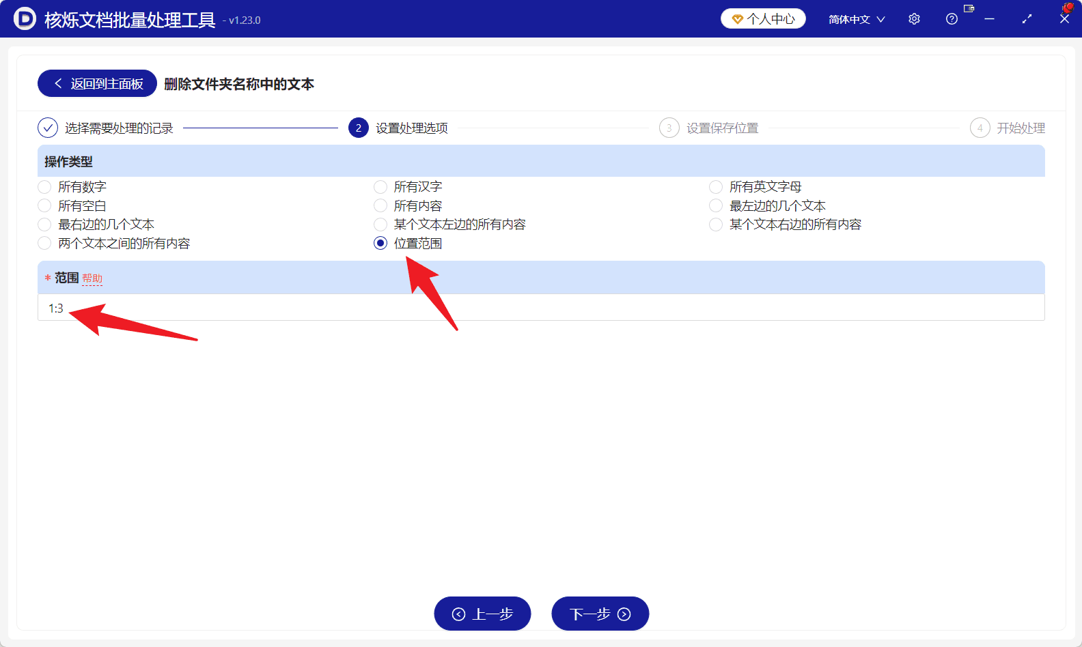Select step 选择需要处理的记录
1082x647 pixels.
(119, 128)
